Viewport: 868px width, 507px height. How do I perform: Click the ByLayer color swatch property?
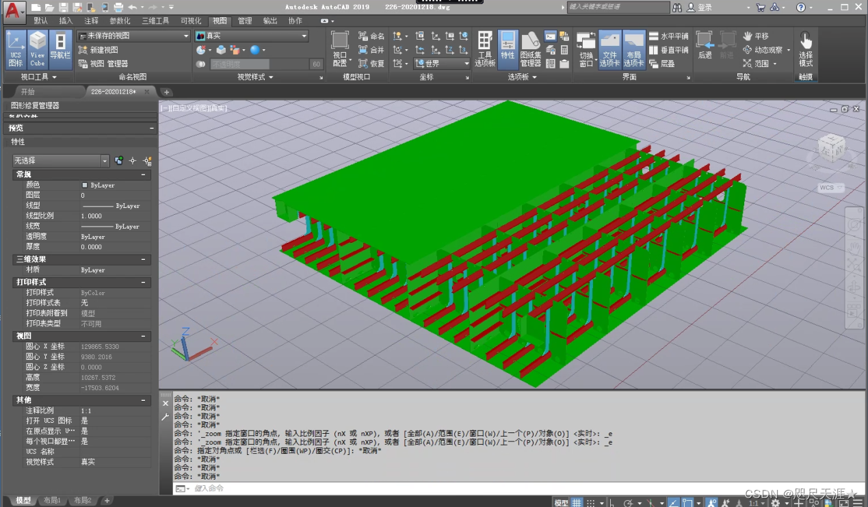tap(85, 185)
